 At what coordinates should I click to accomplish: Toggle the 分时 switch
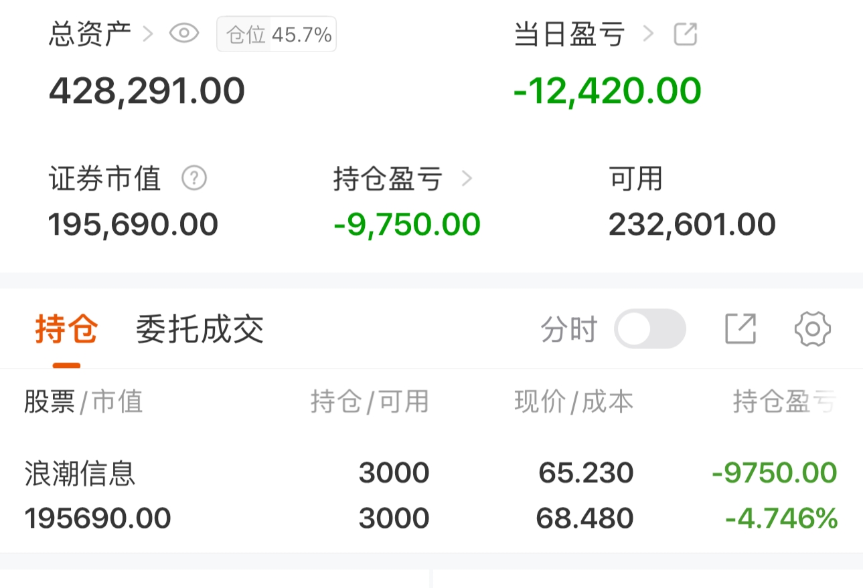(x=650, y=329)
